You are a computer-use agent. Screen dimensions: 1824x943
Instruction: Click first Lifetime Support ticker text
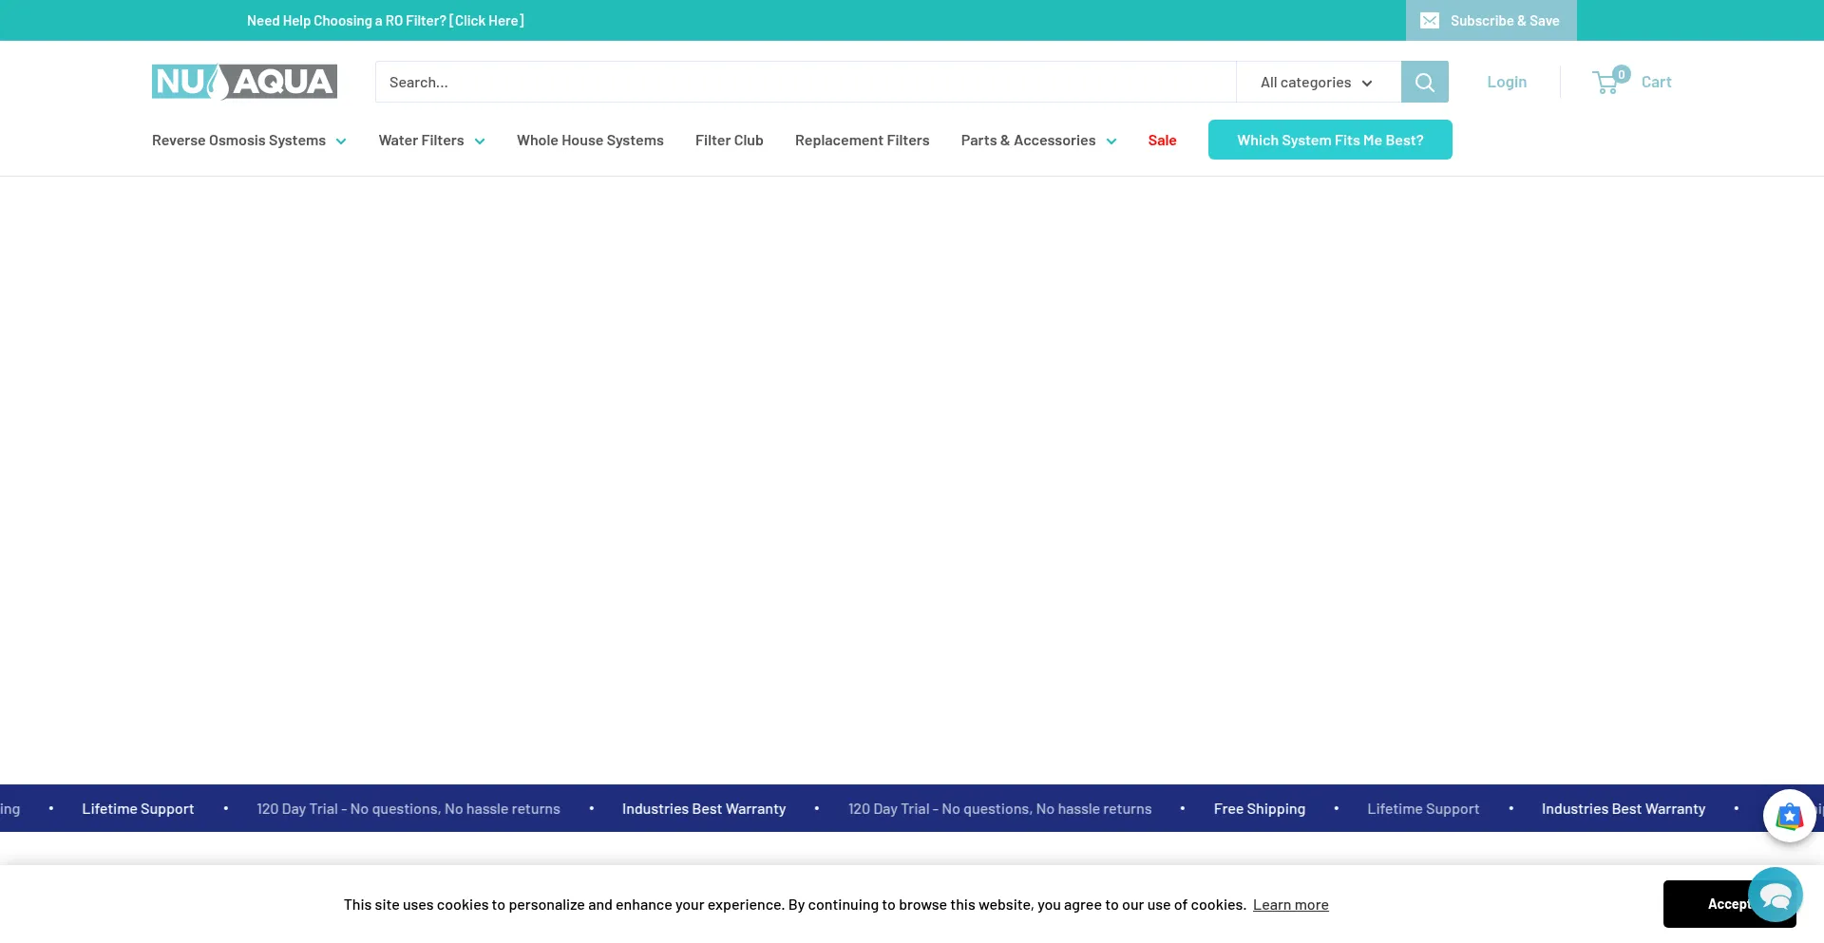[x=138, y=809]
